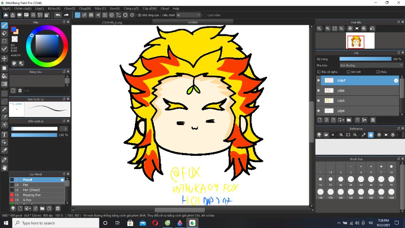Delete the selected layer with trash icon

pyautogui.click(x=373, y=120)
